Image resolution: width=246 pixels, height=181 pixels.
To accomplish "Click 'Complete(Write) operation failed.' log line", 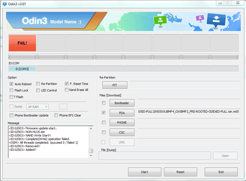I will coord(39,139).
